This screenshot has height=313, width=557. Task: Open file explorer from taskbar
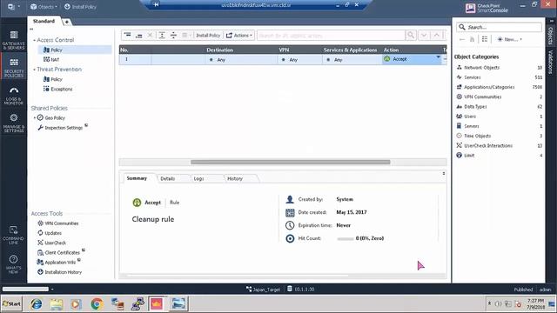(56, 303)
